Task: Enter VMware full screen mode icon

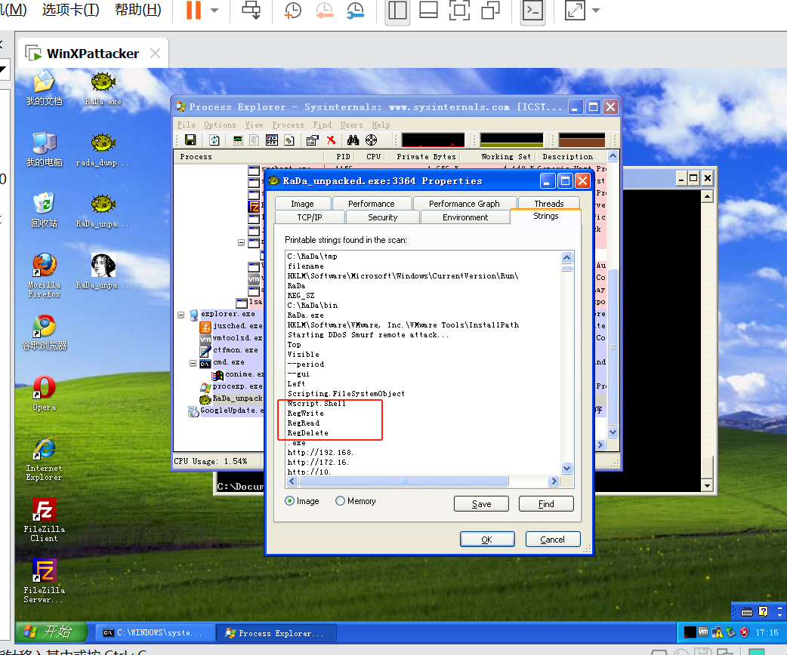Action: pyautogui.click(x=459, y=10)
